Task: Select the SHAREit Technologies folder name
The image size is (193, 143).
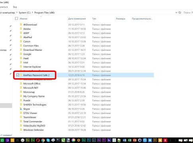Action: pos(35,104)
